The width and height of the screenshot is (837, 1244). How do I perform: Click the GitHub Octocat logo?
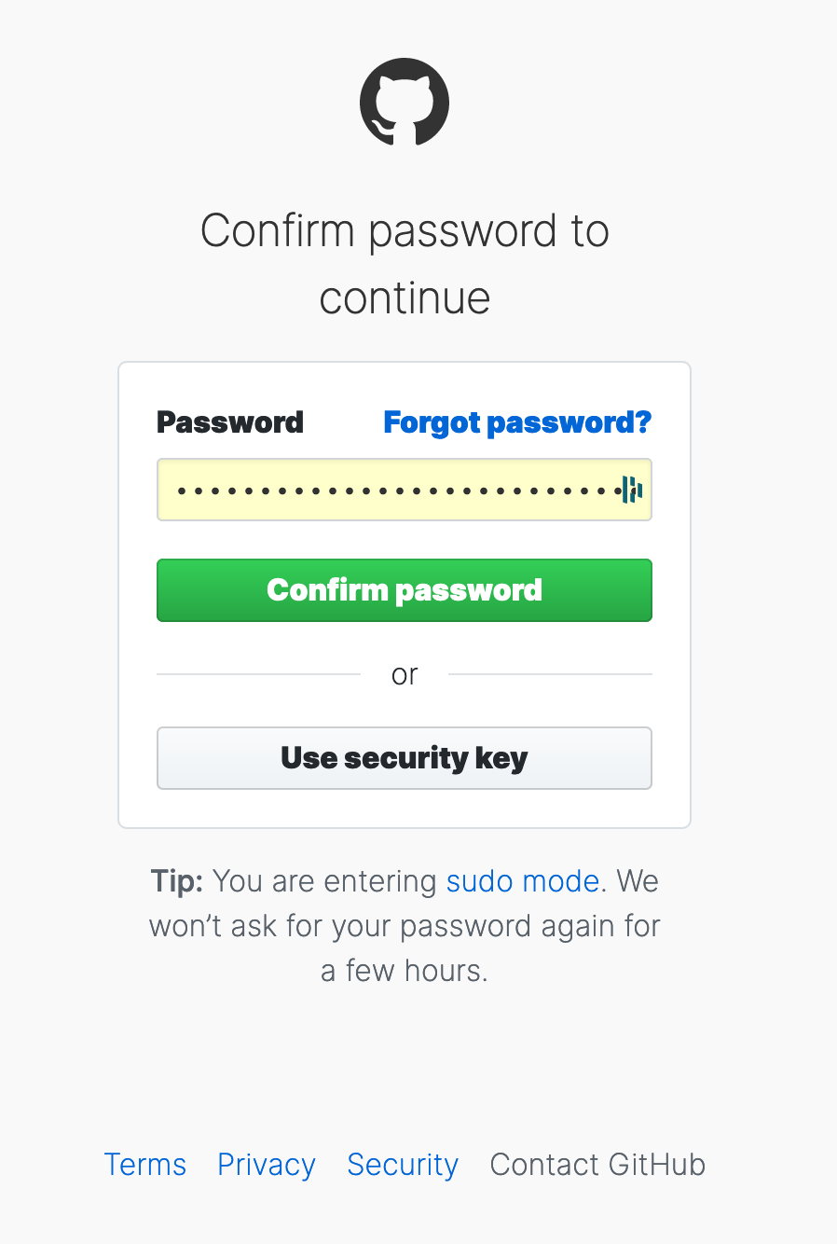coord(405,102)
